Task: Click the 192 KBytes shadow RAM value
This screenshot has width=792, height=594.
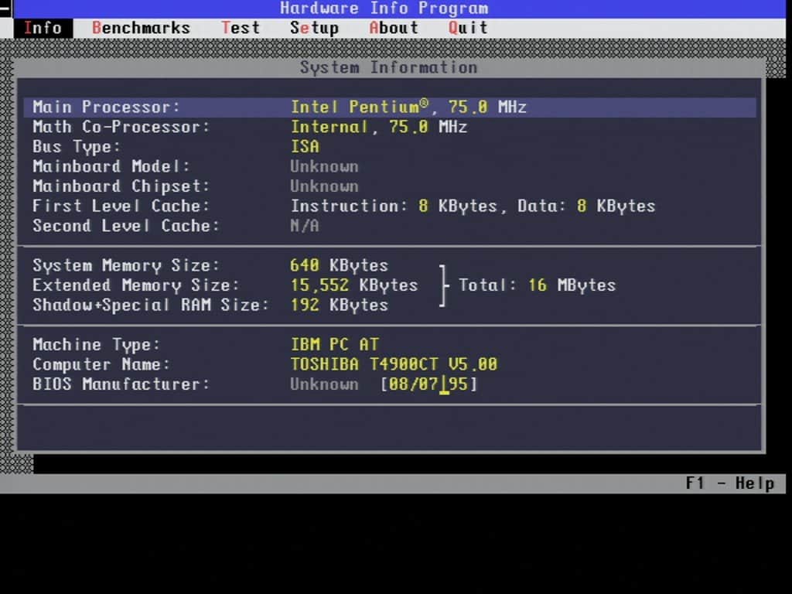Action: point(339,305)
